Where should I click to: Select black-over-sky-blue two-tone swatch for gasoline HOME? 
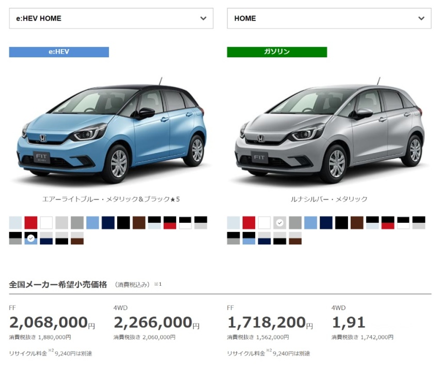pyautogui.click(x=249, y=238)
